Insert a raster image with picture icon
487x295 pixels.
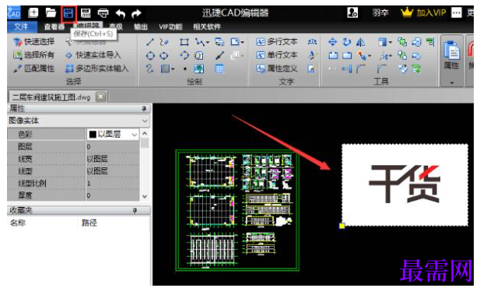coord(199,68)
